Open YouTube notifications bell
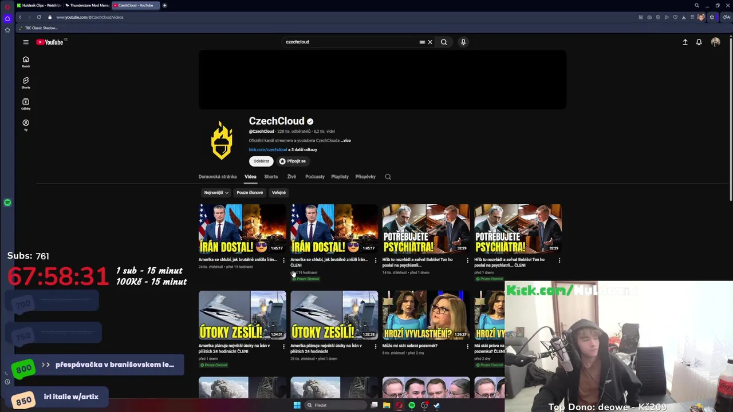733x412 pixels. (x=699, y=42)
